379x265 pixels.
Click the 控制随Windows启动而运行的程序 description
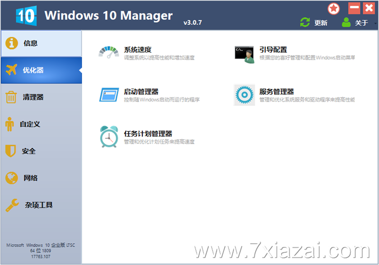(162, 99)
